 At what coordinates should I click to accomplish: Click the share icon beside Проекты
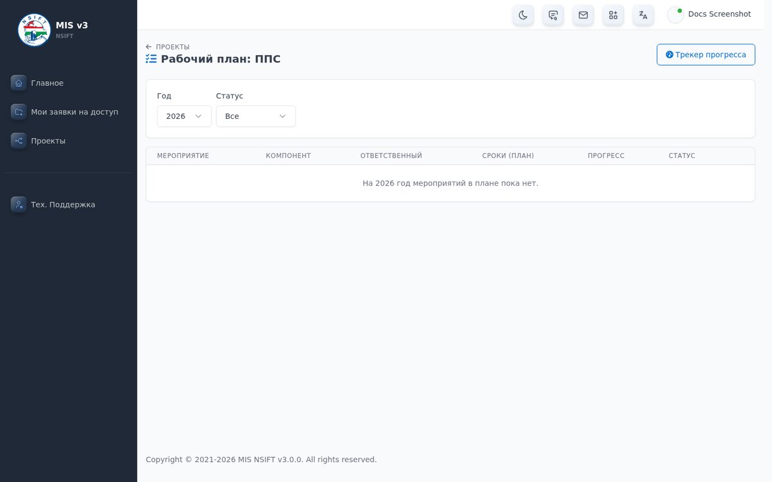19,141
